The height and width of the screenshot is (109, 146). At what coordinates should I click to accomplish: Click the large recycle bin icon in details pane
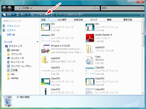[x=8, y=101]
